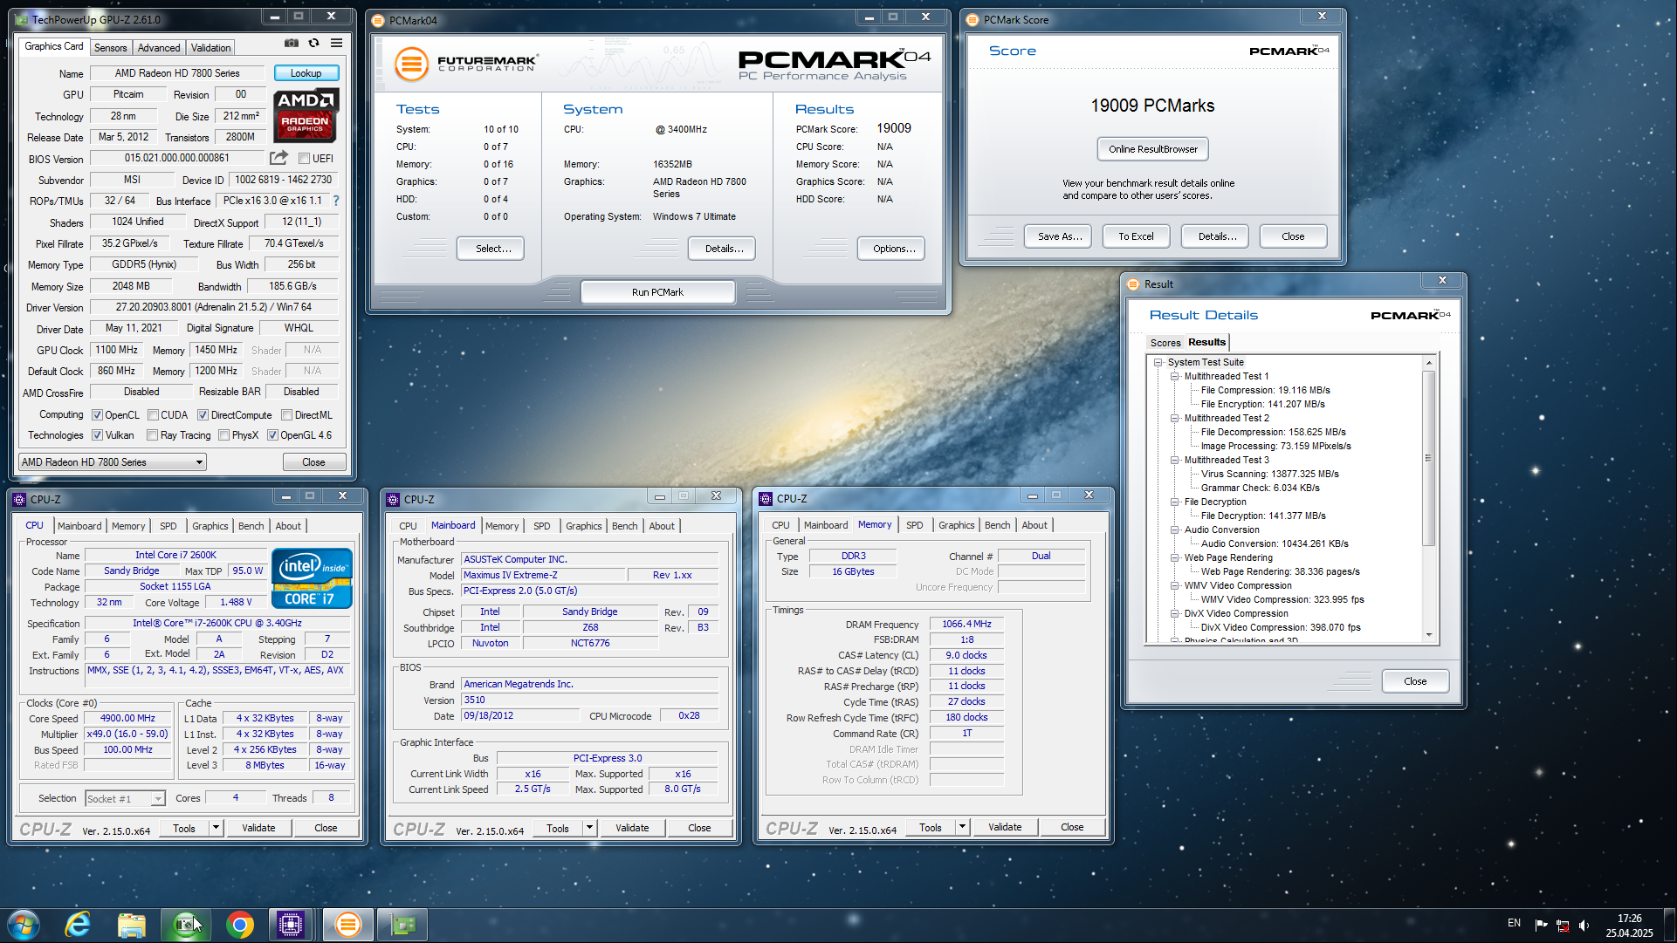Viewport: 1677px width, 943px height.
Task: Switch to PCMark04 via its taskbar icon
Action: (348, 925)
